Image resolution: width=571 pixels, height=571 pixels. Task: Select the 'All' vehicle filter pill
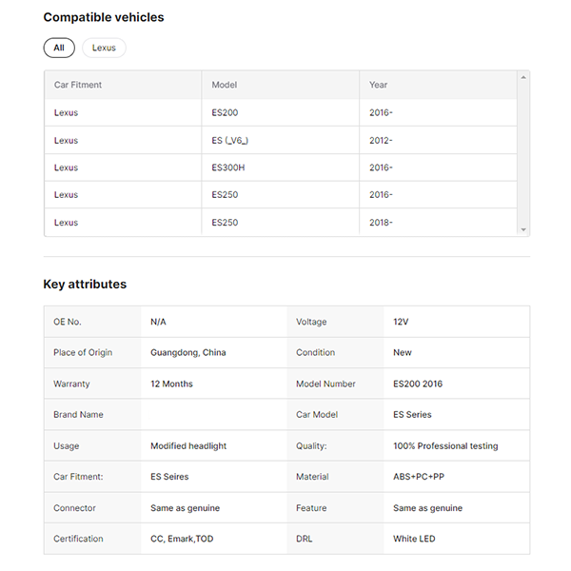coord(59,48)
